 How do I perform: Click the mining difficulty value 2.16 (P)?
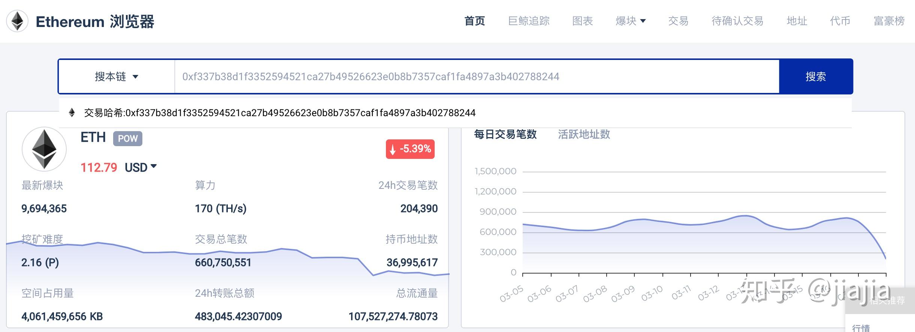pyautogui.click(x=40, y=263)
